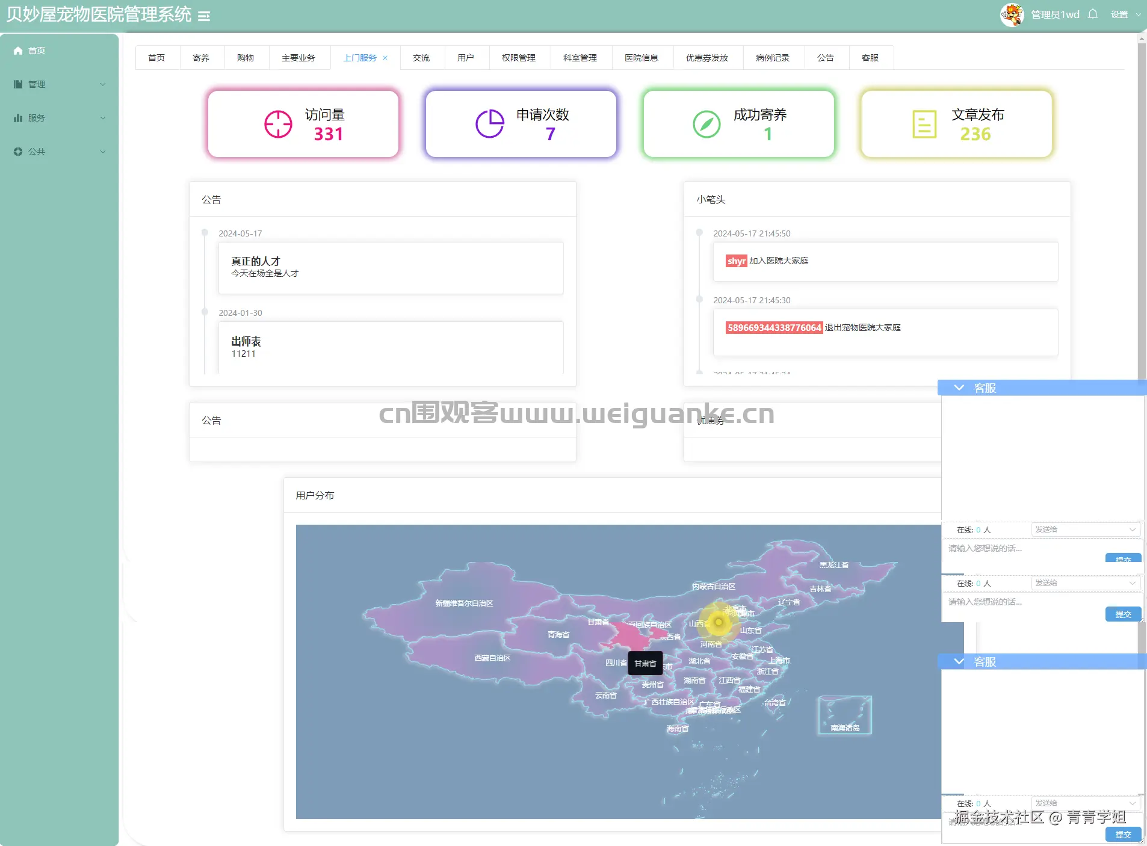Click the 成功寄养 compass icon
Screen dimensions: 1147x846
tap(706, 124)
